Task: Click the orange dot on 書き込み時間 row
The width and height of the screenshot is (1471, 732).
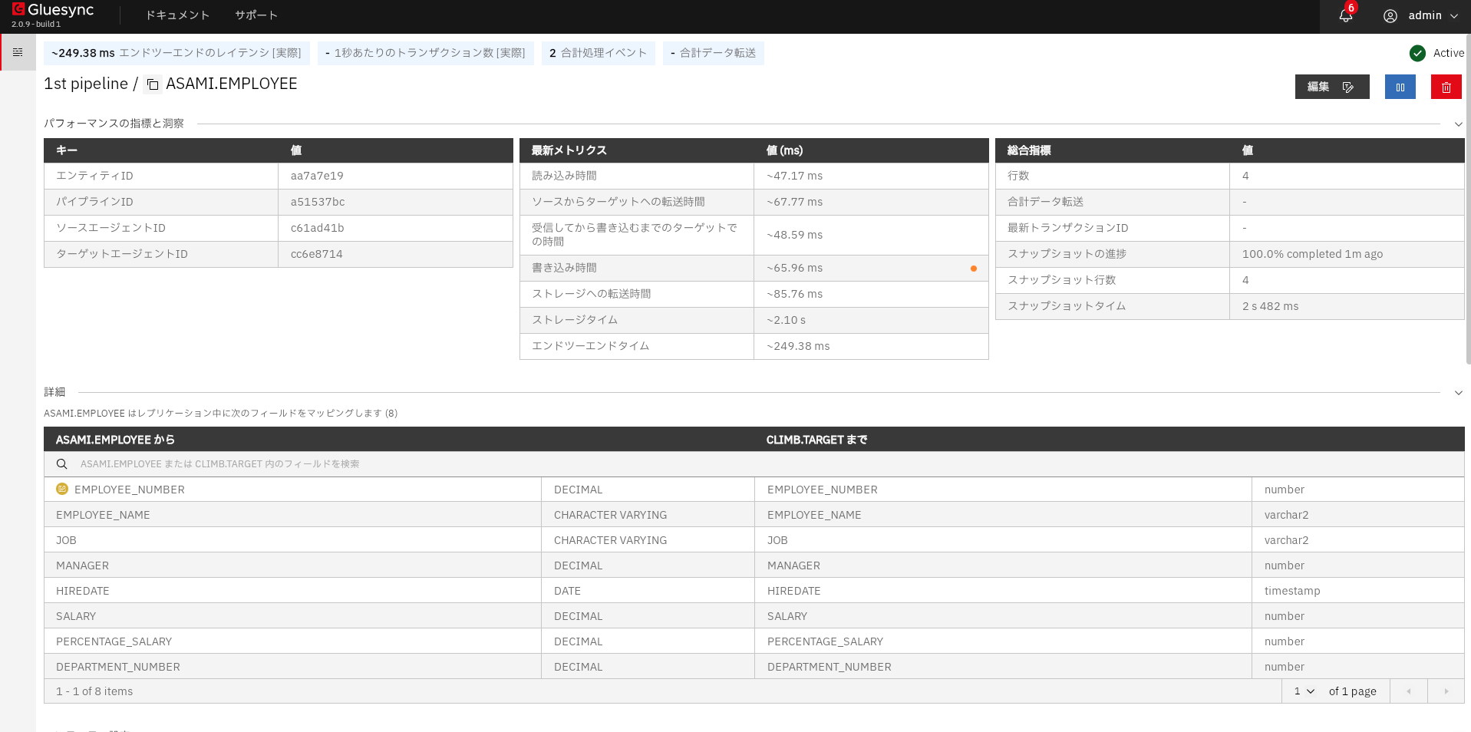Action: (973, 268)
